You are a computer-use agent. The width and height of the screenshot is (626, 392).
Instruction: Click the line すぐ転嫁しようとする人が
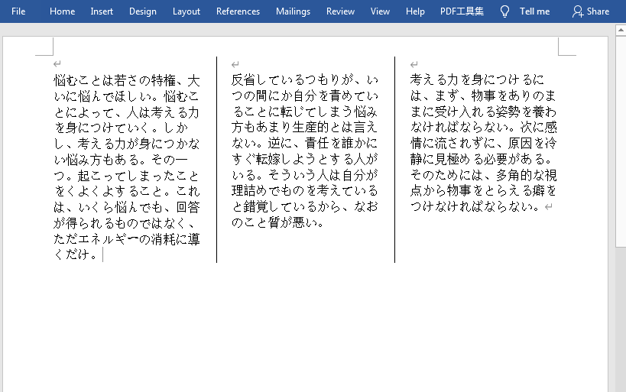tap(305, 159)
